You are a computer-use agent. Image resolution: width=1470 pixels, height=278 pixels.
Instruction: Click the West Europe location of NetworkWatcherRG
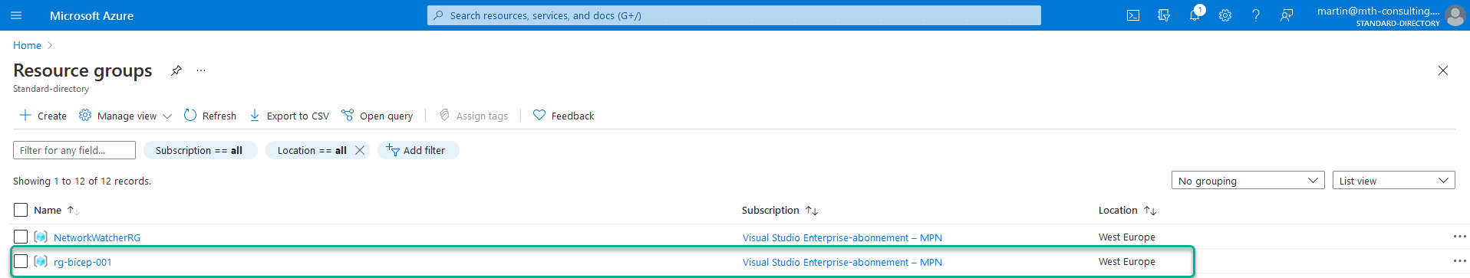pyautogui.click(x=1127, y=237)
